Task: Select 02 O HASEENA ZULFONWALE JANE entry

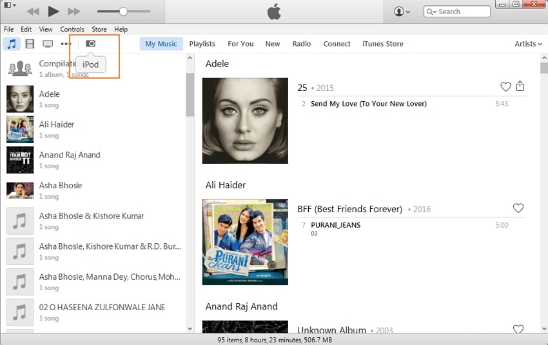Action: pos(93,312)
